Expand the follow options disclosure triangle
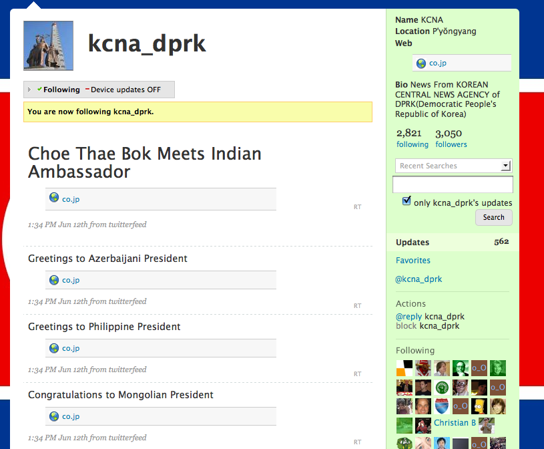544x449 pixels. pos(28,89)
